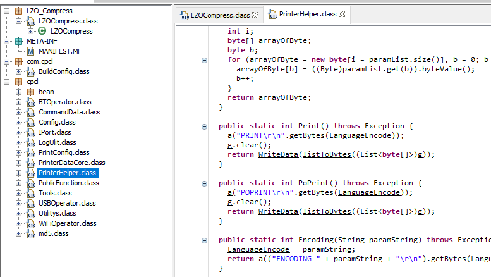This screenshot has height=277, width=491.
Task: Click the PrintConfig.class file icon
Action: coord(31,152)
